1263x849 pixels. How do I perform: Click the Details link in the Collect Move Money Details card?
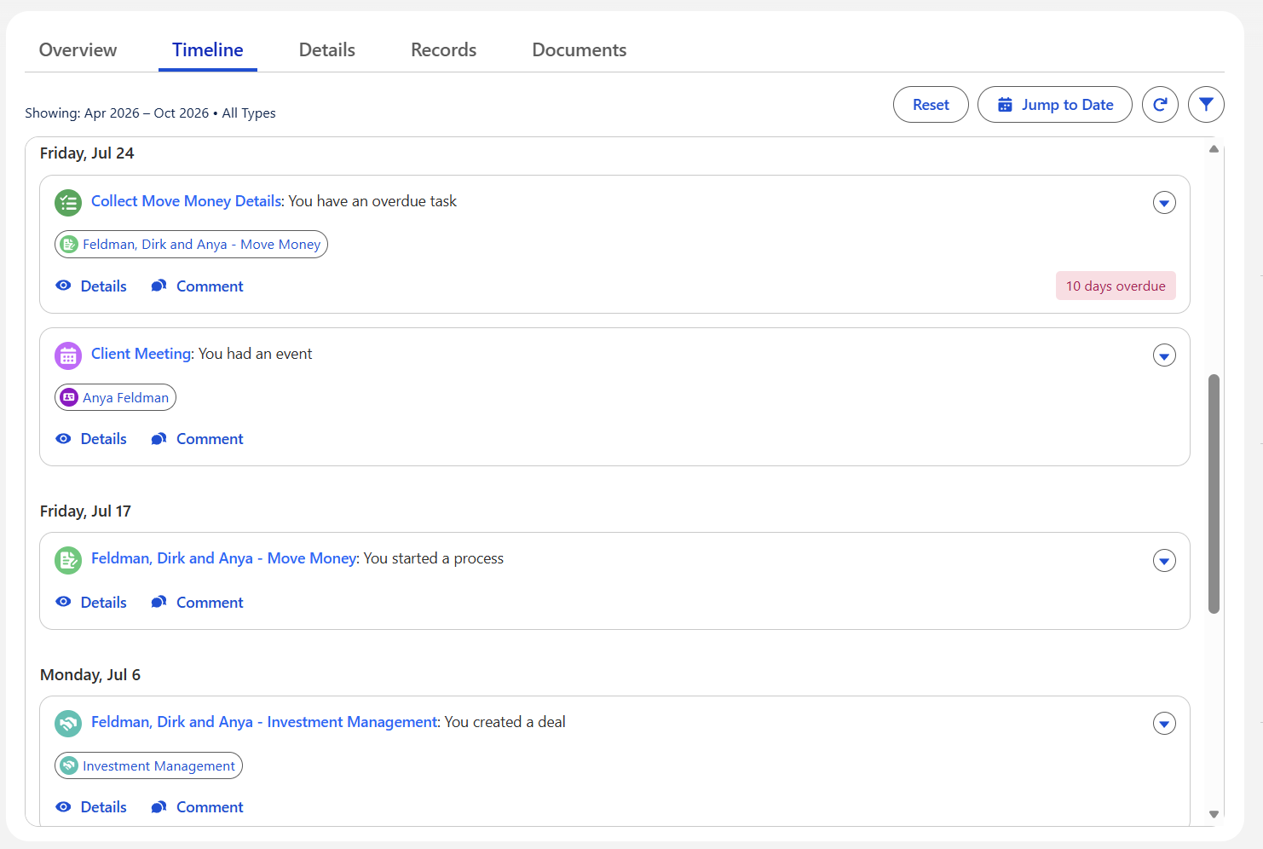click(x=103, y=286)
